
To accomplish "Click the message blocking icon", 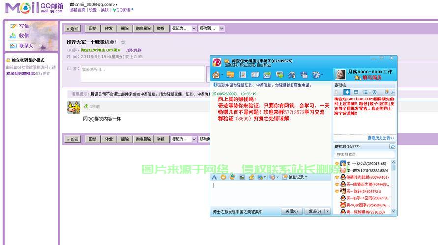I will pyautogui.click(x=272, y=177).
